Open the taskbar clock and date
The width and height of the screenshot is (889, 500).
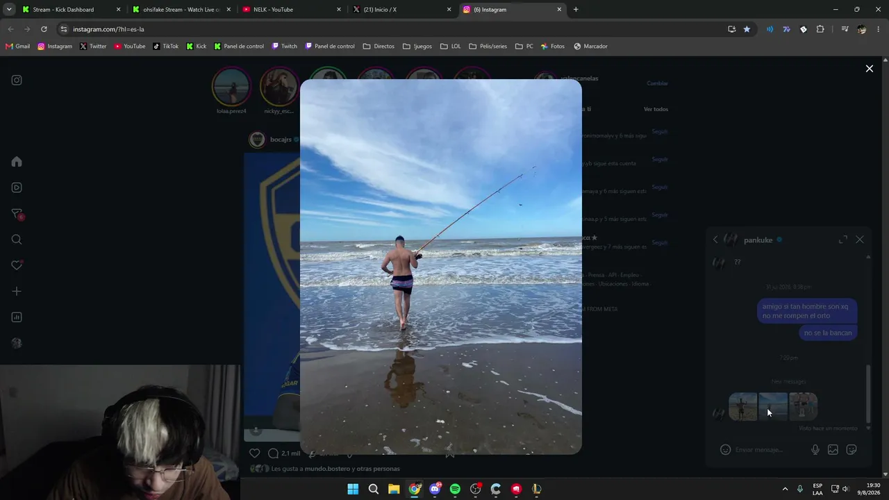(868, 489)
